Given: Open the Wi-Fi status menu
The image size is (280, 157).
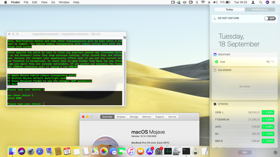Looking at the screenshot, I should click(x=203, y=2).
